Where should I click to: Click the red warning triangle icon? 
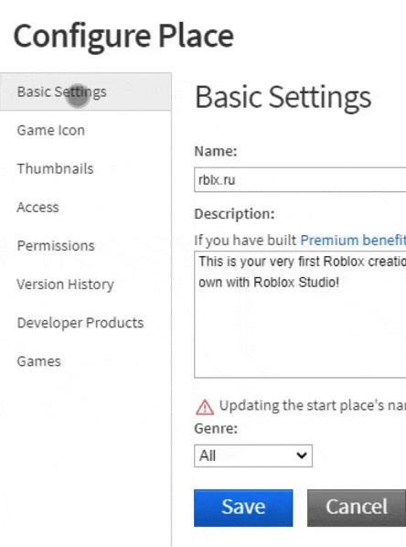tap(205, 407)
